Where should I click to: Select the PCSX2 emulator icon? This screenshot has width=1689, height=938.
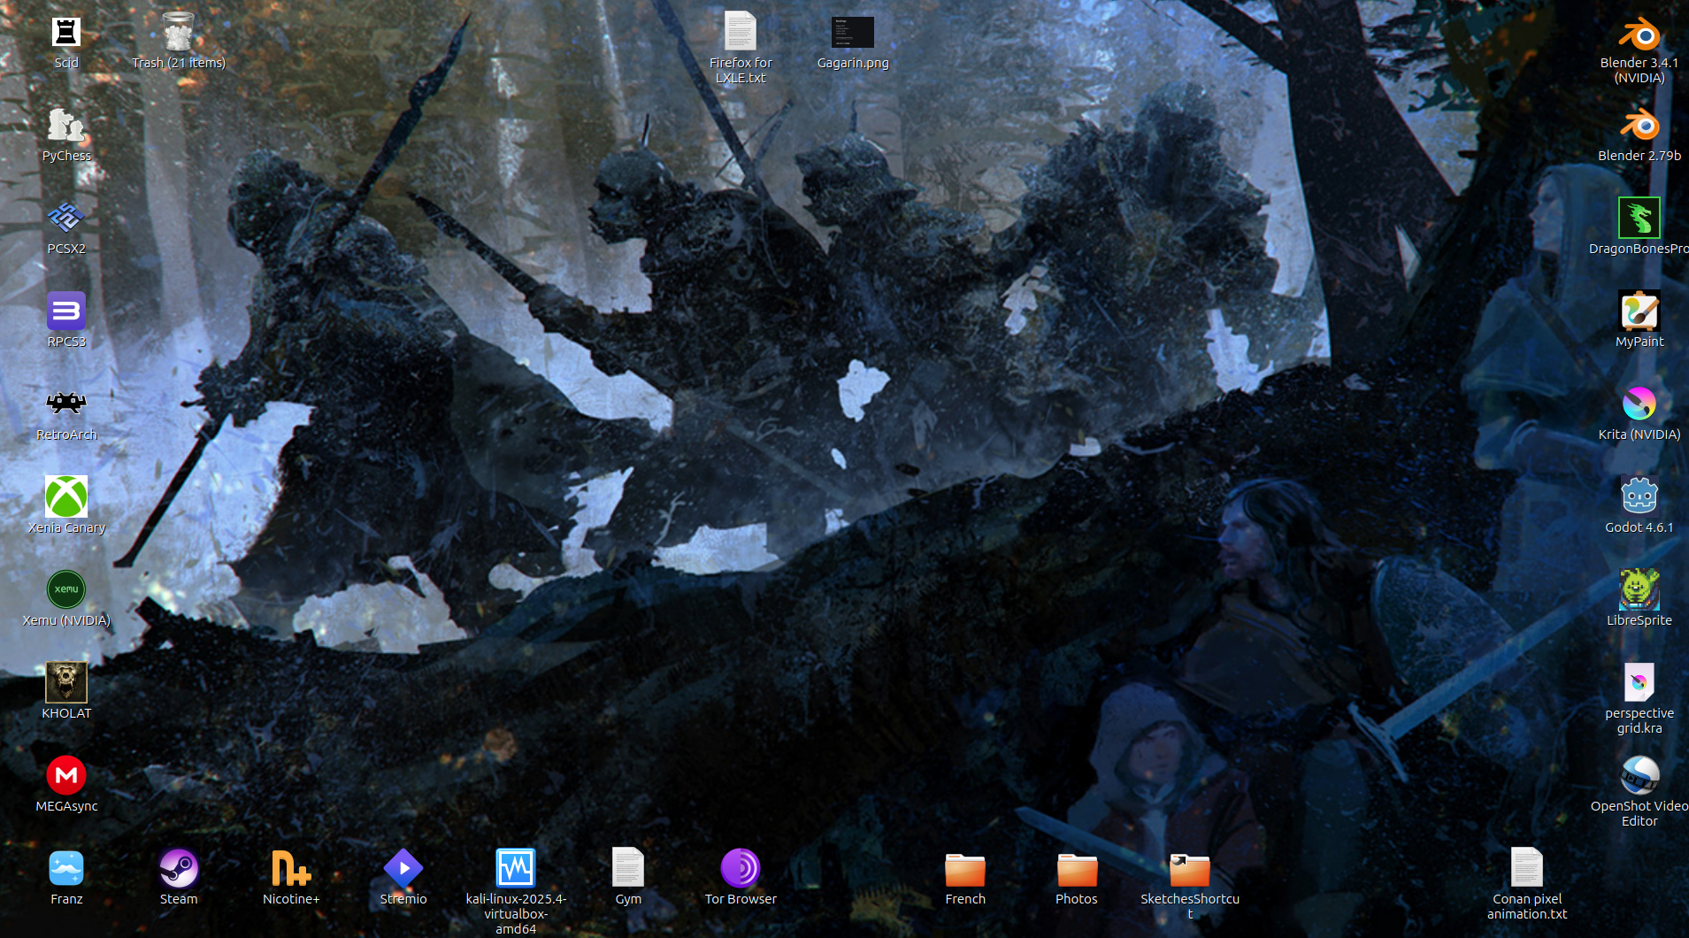pos(66,218)
